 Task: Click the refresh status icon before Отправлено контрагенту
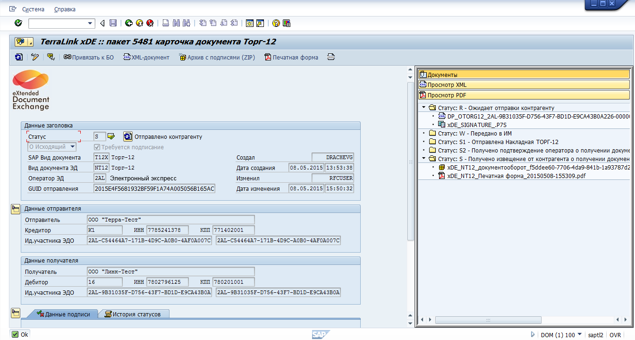[x=128, y=136]
